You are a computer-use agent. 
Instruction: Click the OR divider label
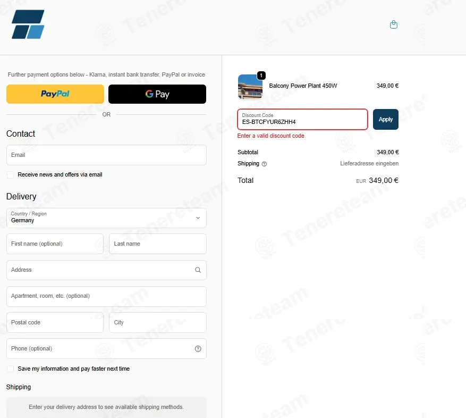click(x=106, y=114)
